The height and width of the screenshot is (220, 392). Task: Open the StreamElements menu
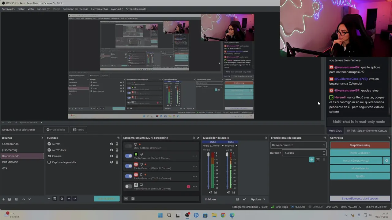(x=136, y=9)
